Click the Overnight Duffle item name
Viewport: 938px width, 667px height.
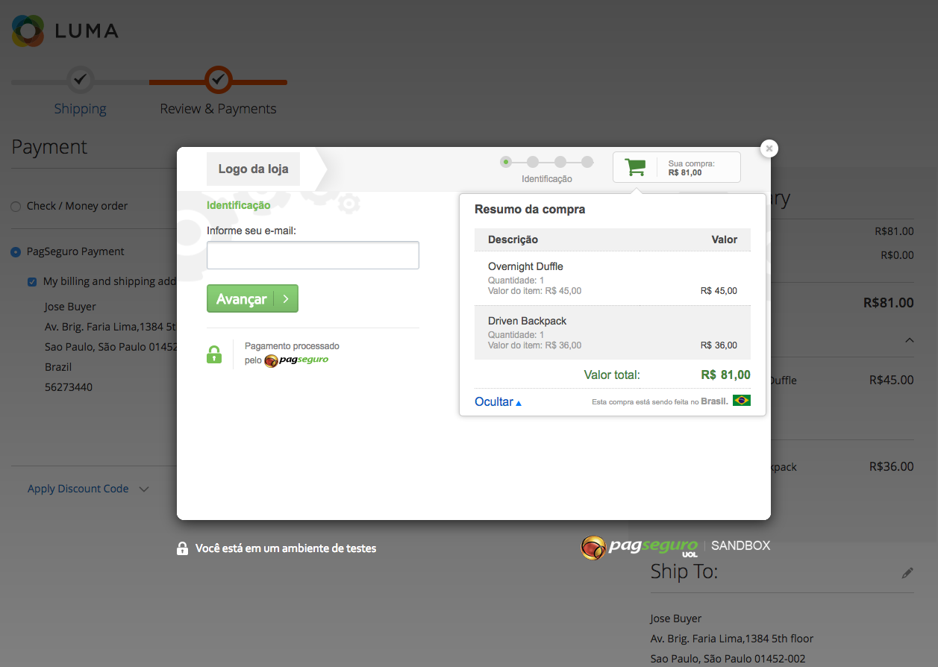tap(525, 266)
